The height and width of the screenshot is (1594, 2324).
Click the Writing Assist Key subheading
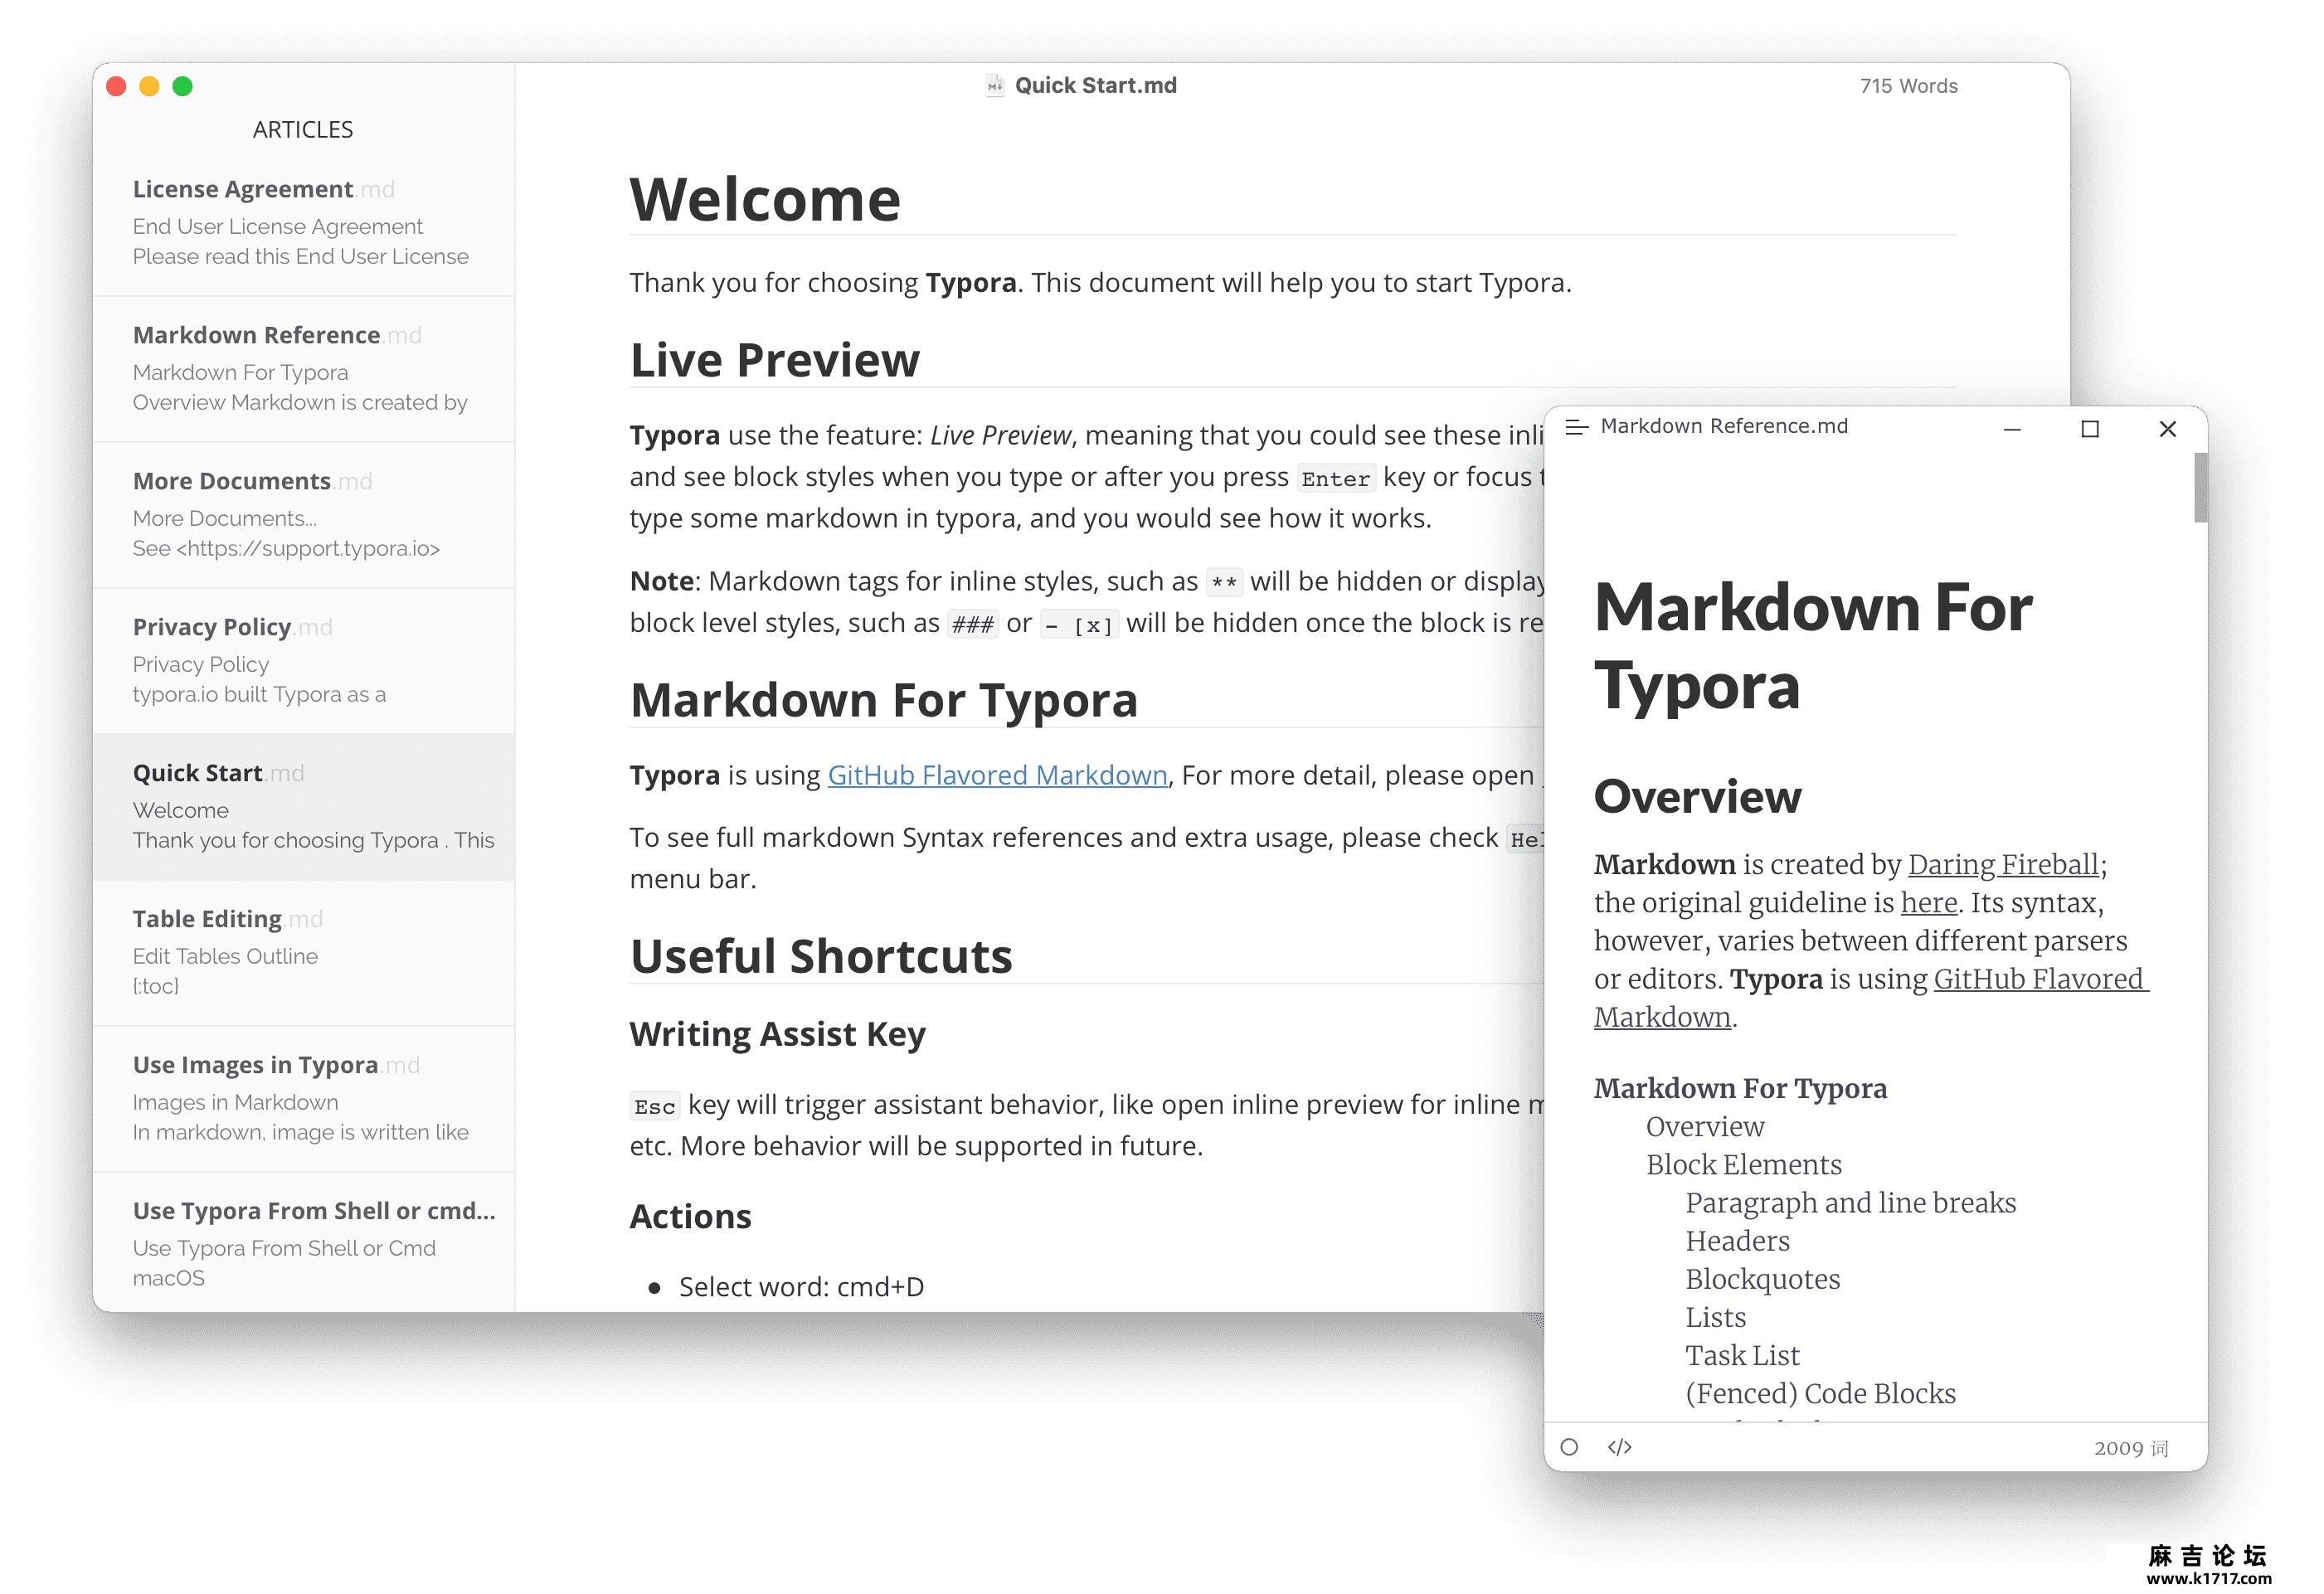tap(778, 1034)
